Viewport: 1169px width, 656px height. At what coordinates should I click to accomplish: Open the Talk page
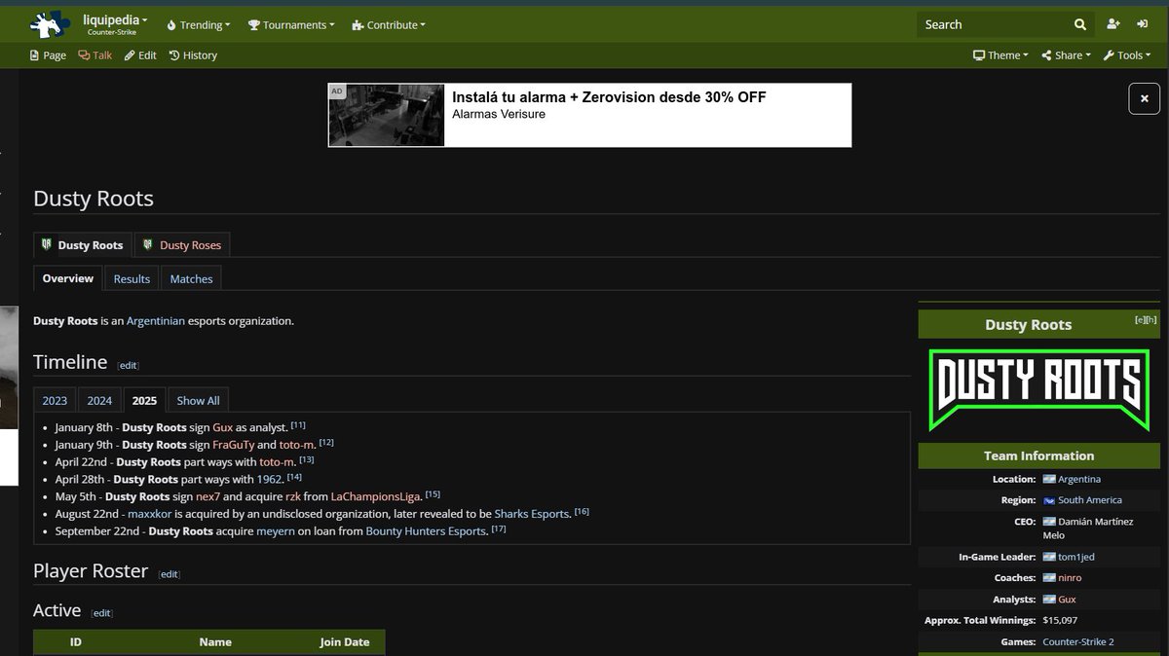click(95, 55)
